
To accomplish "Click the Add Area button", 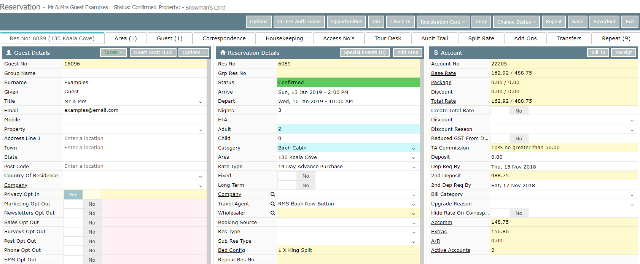I will tap(408, 52).
